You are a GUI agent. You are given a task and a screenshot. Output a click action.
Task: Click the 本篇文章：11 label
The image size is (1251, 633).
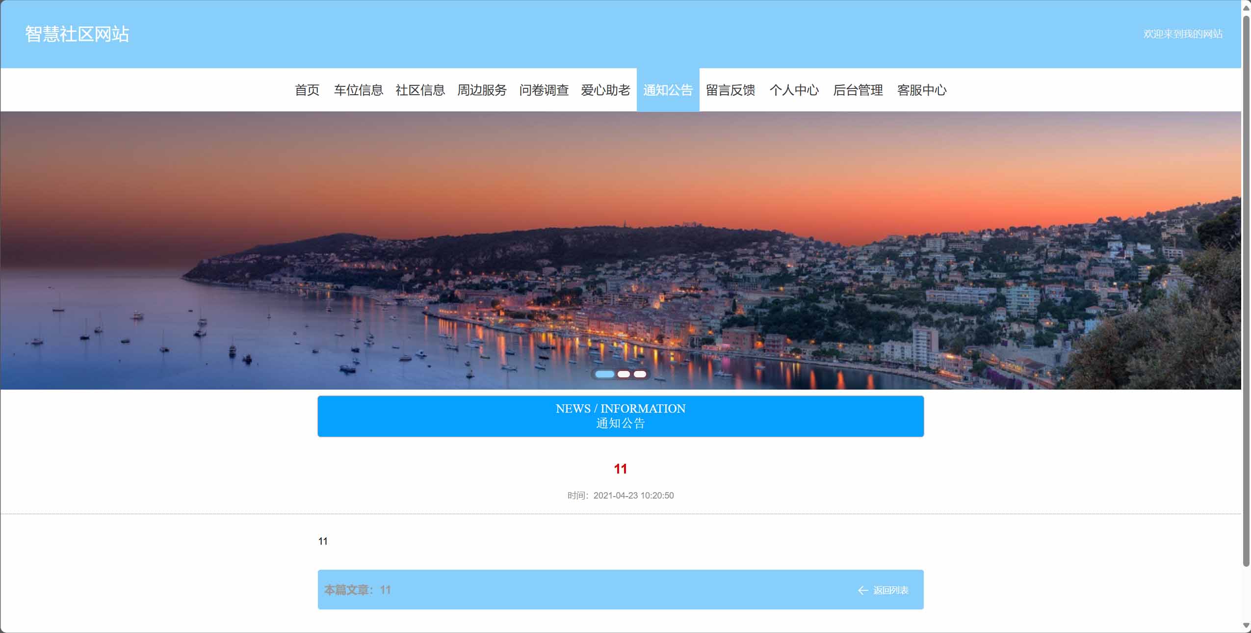pos(357,590)
